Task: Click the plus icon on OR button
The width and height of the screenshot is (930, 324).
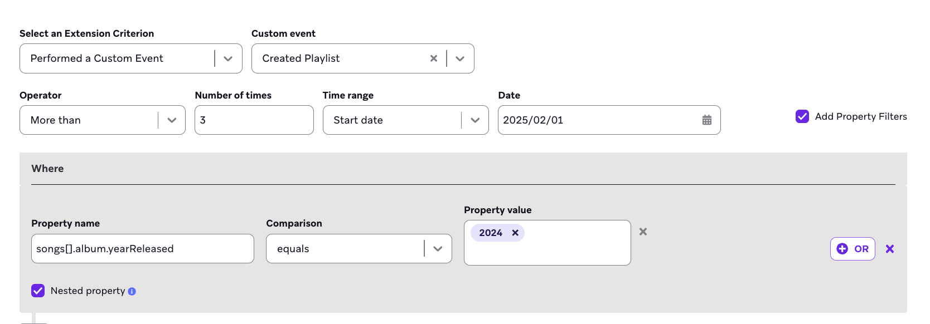Action: point(842,249)
